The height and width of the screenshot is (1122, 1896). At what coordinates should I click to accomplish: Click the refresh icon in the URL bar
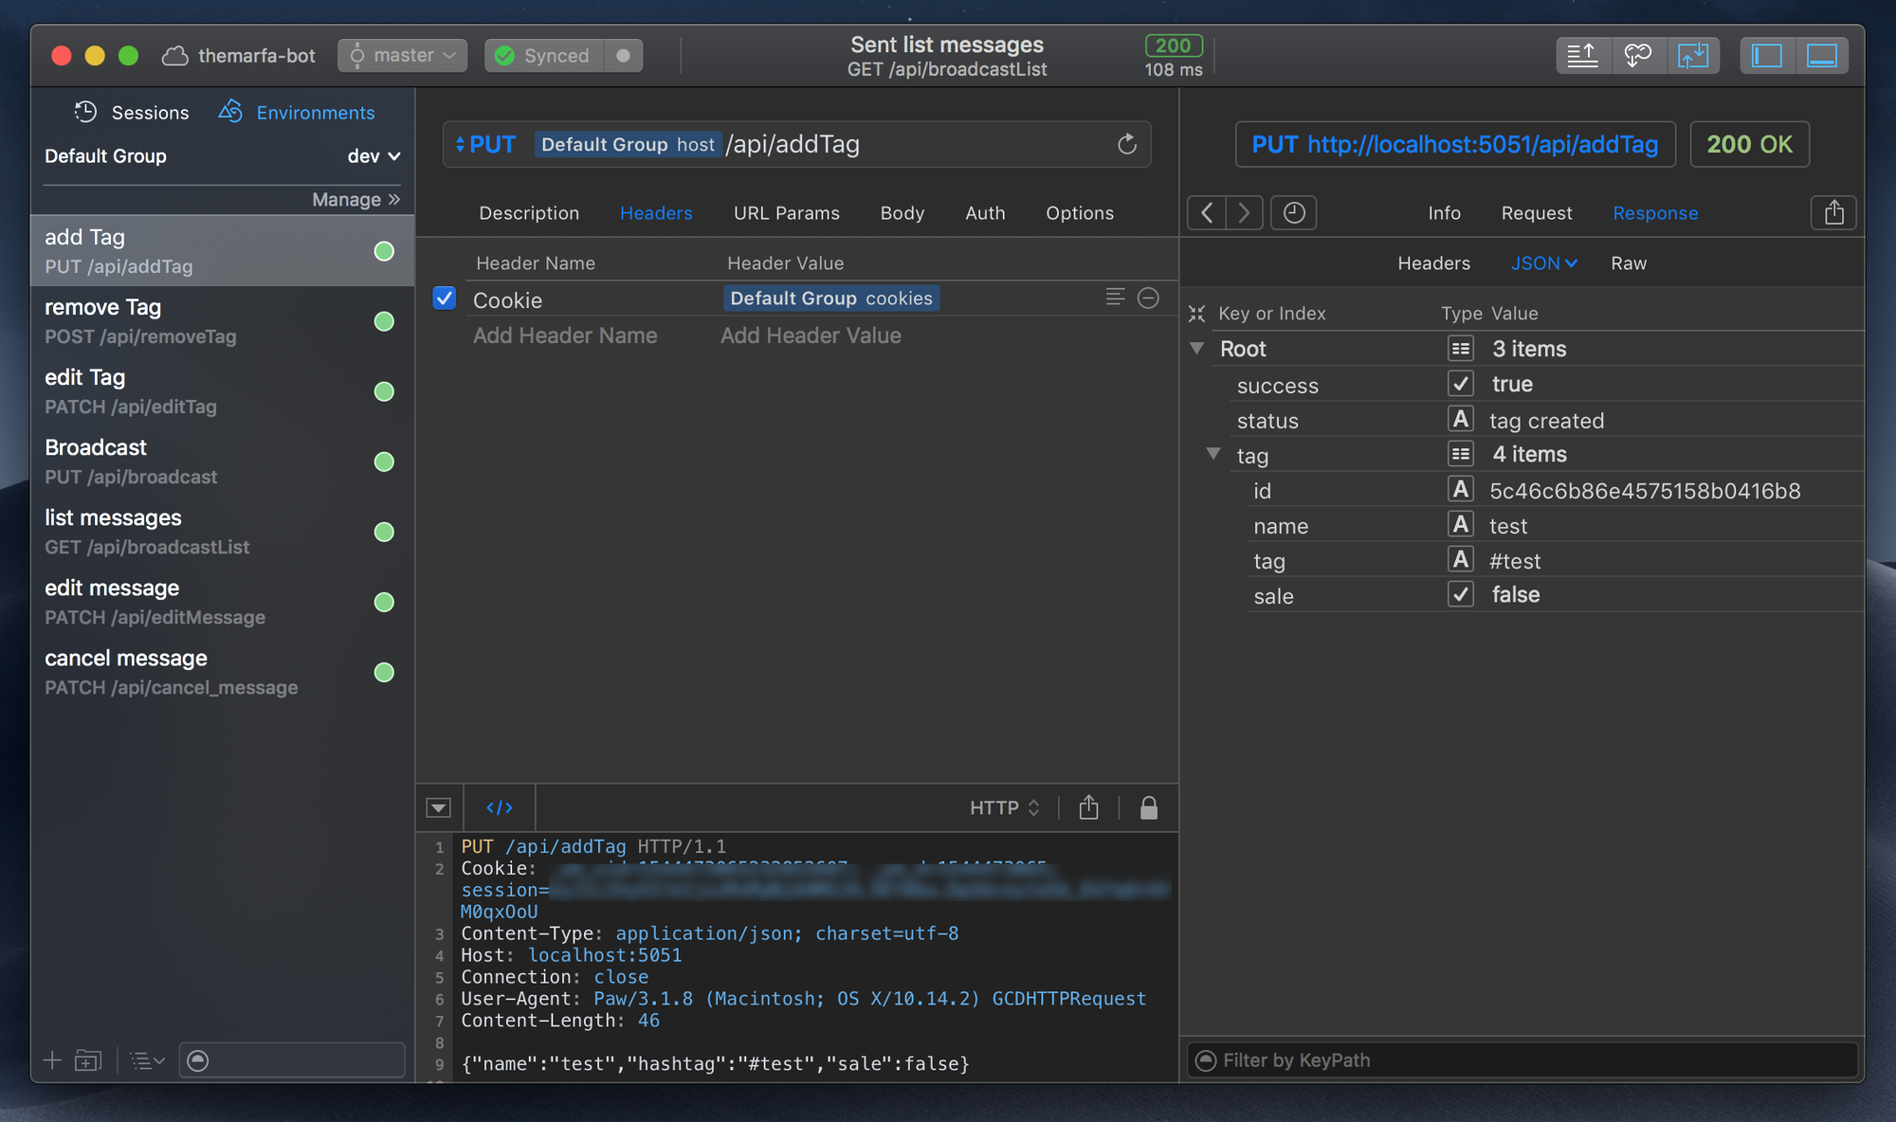point(1126,144)
